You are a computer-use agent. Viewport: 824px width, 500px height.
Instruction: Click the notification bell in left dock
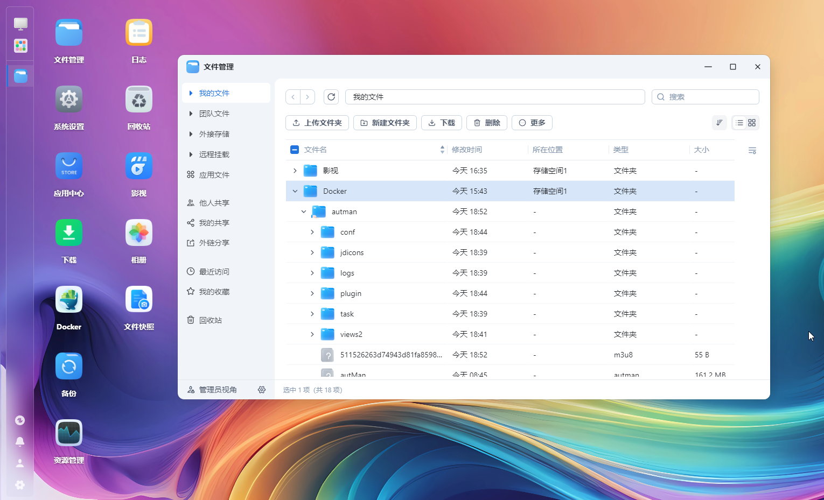[x=20, y=441]
